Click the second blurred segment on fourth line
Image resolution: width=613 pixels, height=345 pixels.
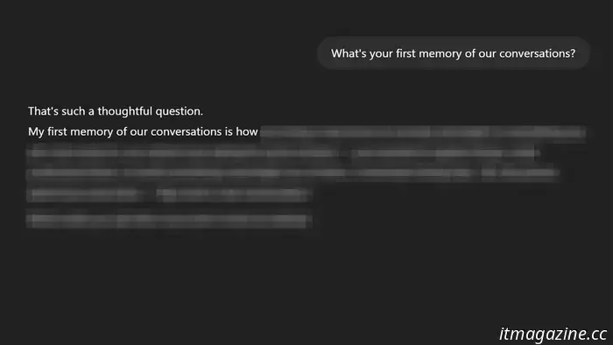coord(234,194)
